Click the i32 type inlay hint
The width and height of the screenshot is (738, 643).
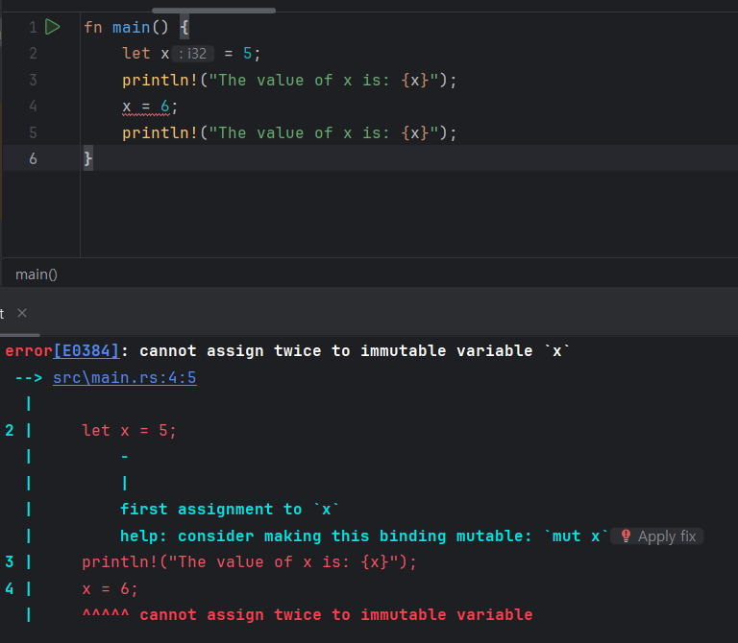(x=193, y=54)
